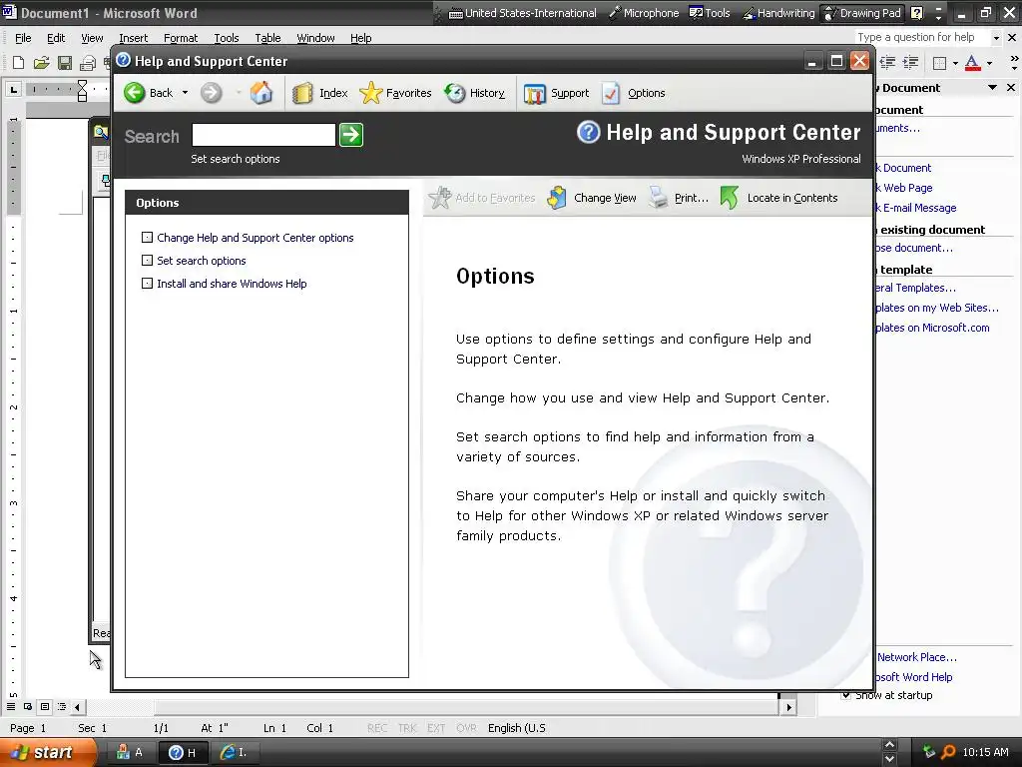
Task: Toggle Show at startup checkbox
Action: (x=846, y=695)
